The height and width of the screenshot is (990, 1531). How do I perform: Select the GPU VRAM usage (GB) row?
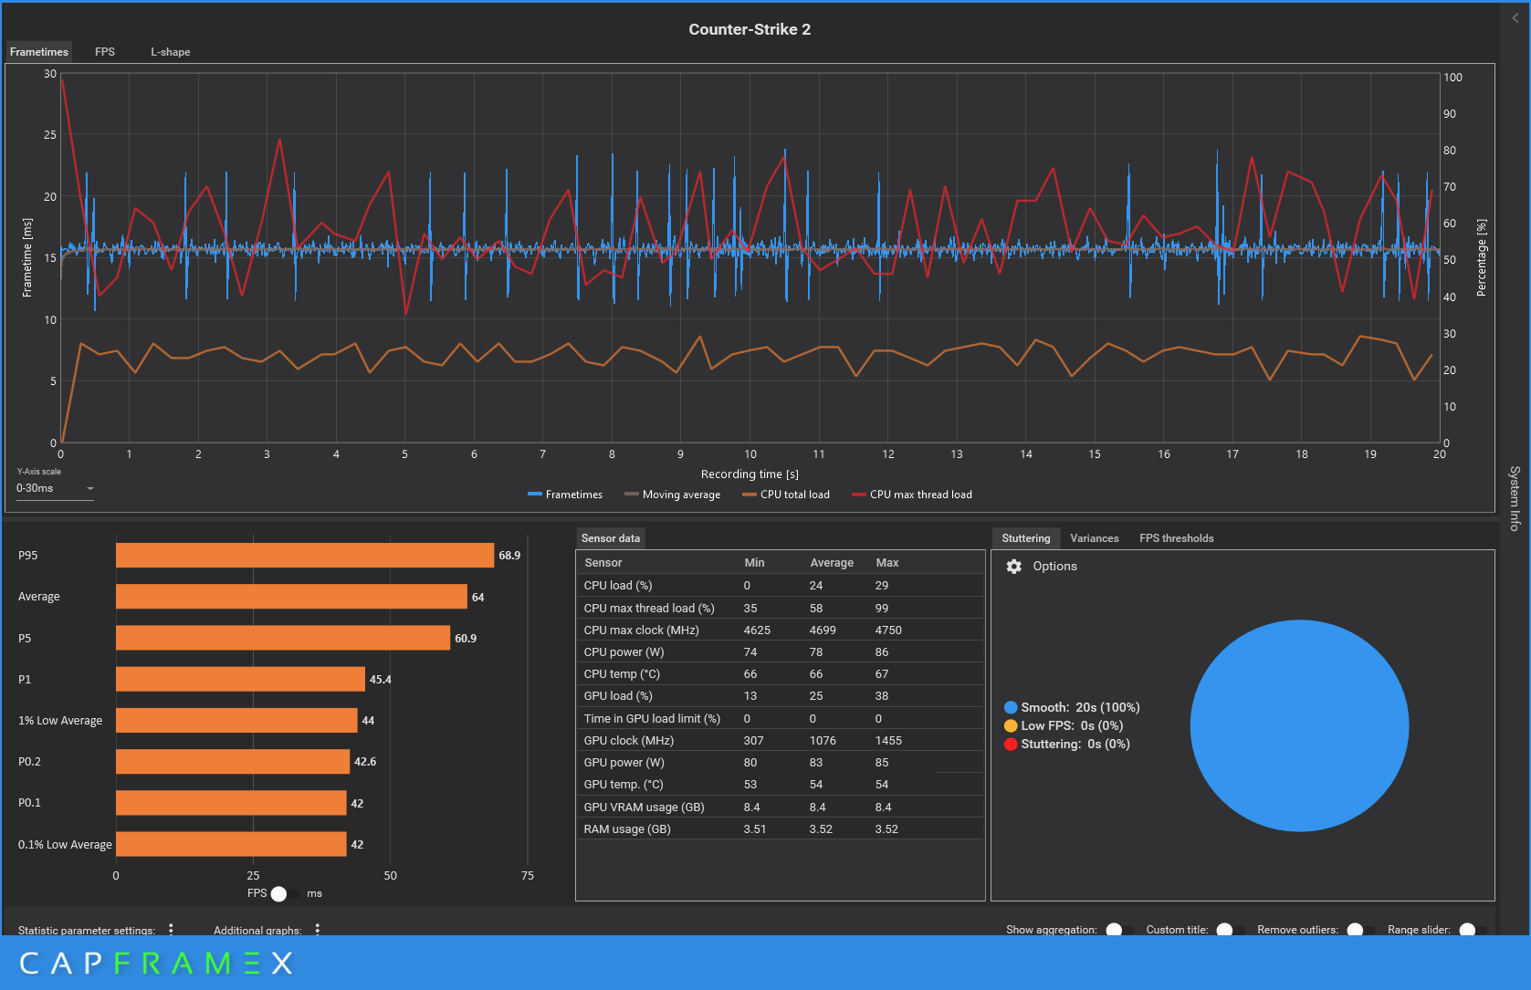(781, 807)
